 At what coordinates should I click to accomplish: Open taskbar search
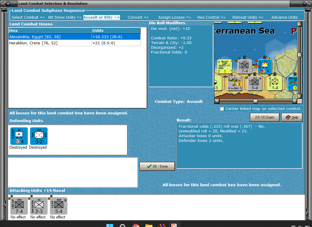[123, 226]
